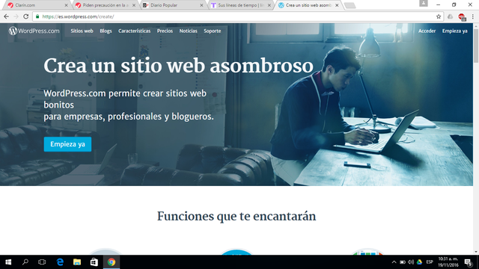Open the Windows Start menu
This screenshot has width=479, height=269.
point(8,262)
